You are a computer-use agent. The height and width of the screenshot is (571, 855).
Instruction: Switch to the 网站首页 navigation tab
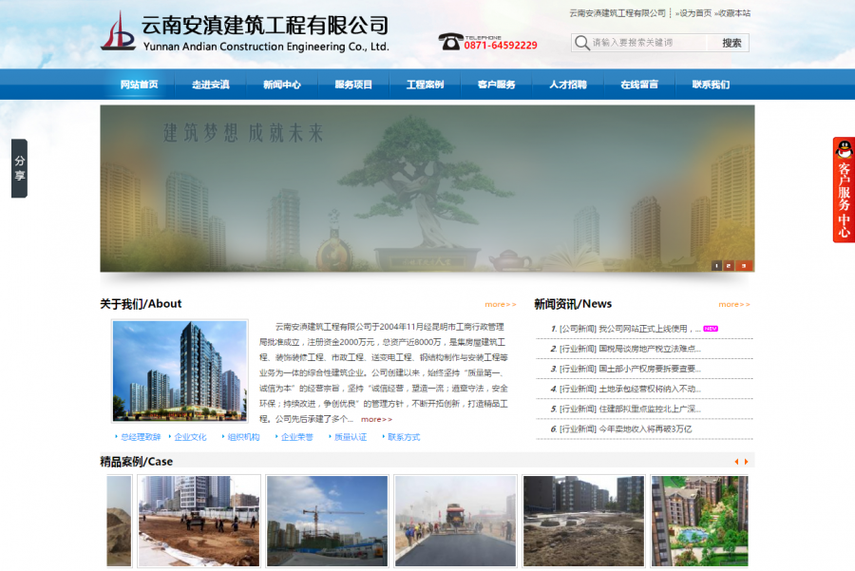[137, 84]
